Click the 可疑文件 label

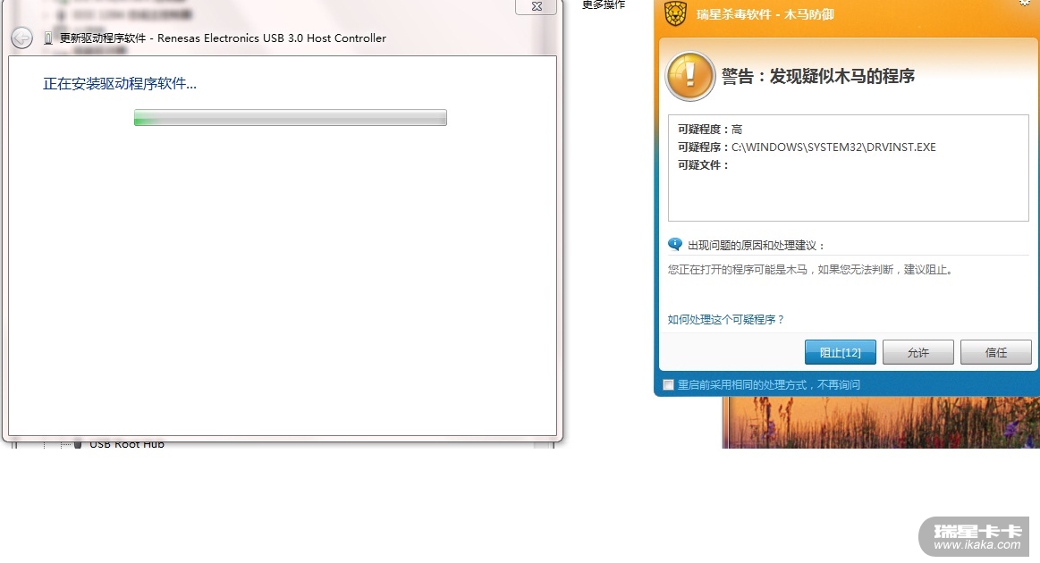click(702, 165)
